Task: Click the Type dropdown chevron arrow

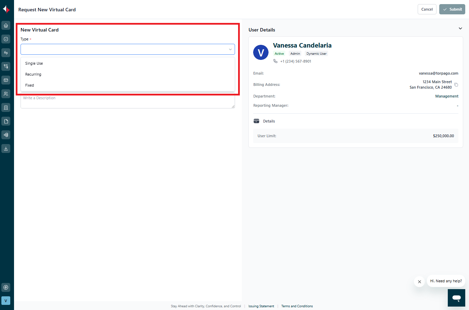Action: (x=230, y=49)
